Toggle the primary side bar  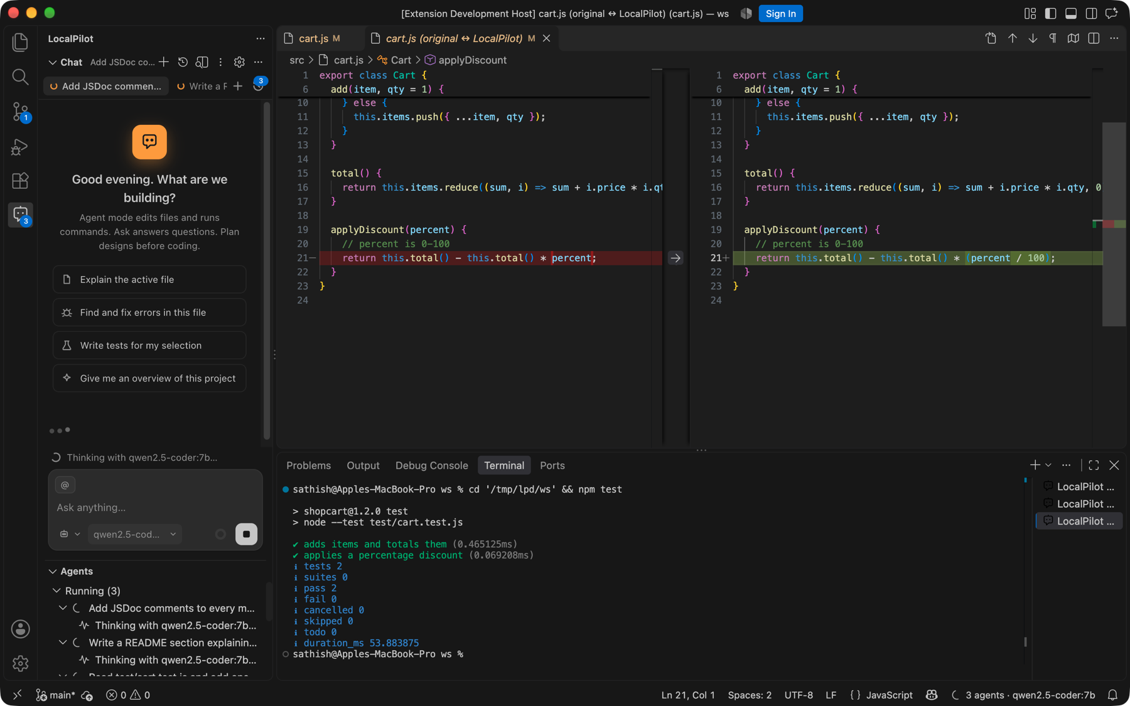click(x=1050, y=13)
